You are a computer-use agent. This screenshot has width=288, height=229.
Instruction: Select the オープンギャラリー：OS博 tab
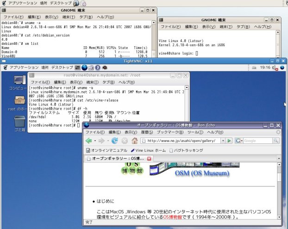pos(119,159)
